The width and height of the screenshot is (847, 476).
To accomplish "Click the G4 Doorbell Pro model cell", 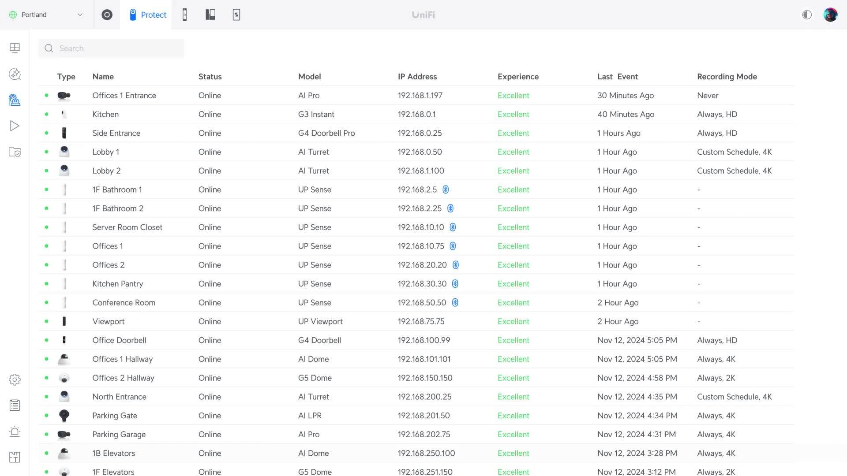I will coord(326,133).
